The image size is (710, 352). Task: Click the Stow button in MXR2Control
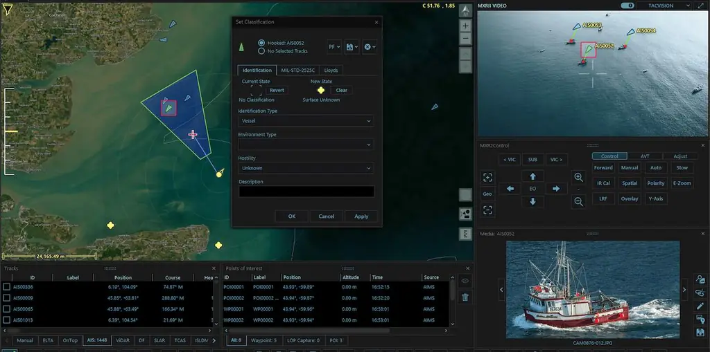click(x=682, y=167)
